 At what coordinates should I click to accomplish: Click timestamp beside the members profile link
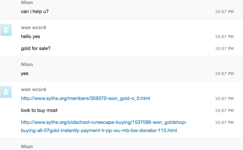click(224, 99)
